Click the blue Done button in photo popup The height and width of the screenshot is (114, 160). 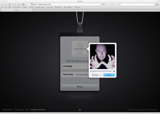point(109,75)
